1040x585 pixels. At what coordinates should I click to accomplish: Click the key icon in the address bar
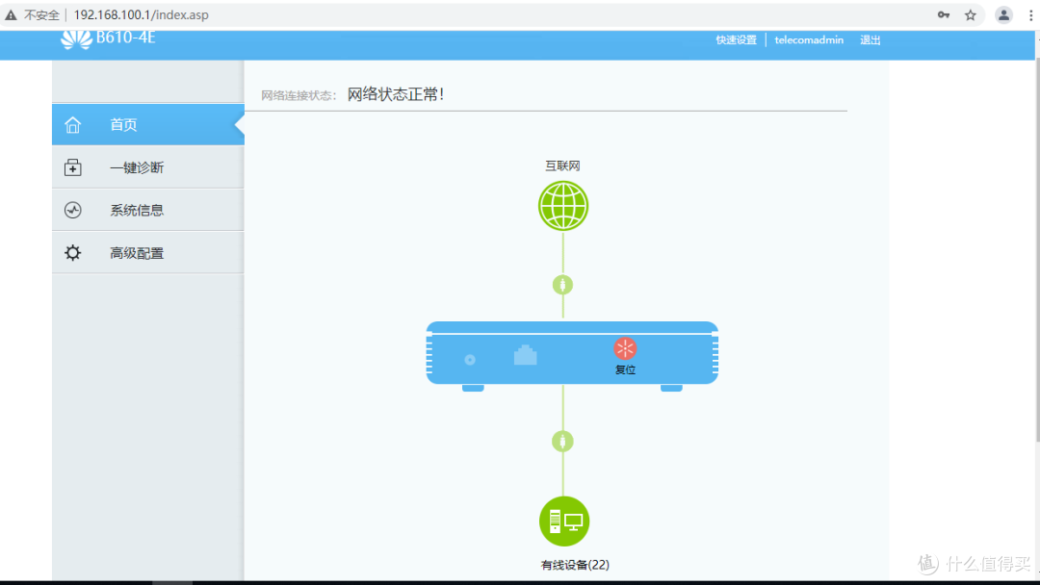point(944,14)
